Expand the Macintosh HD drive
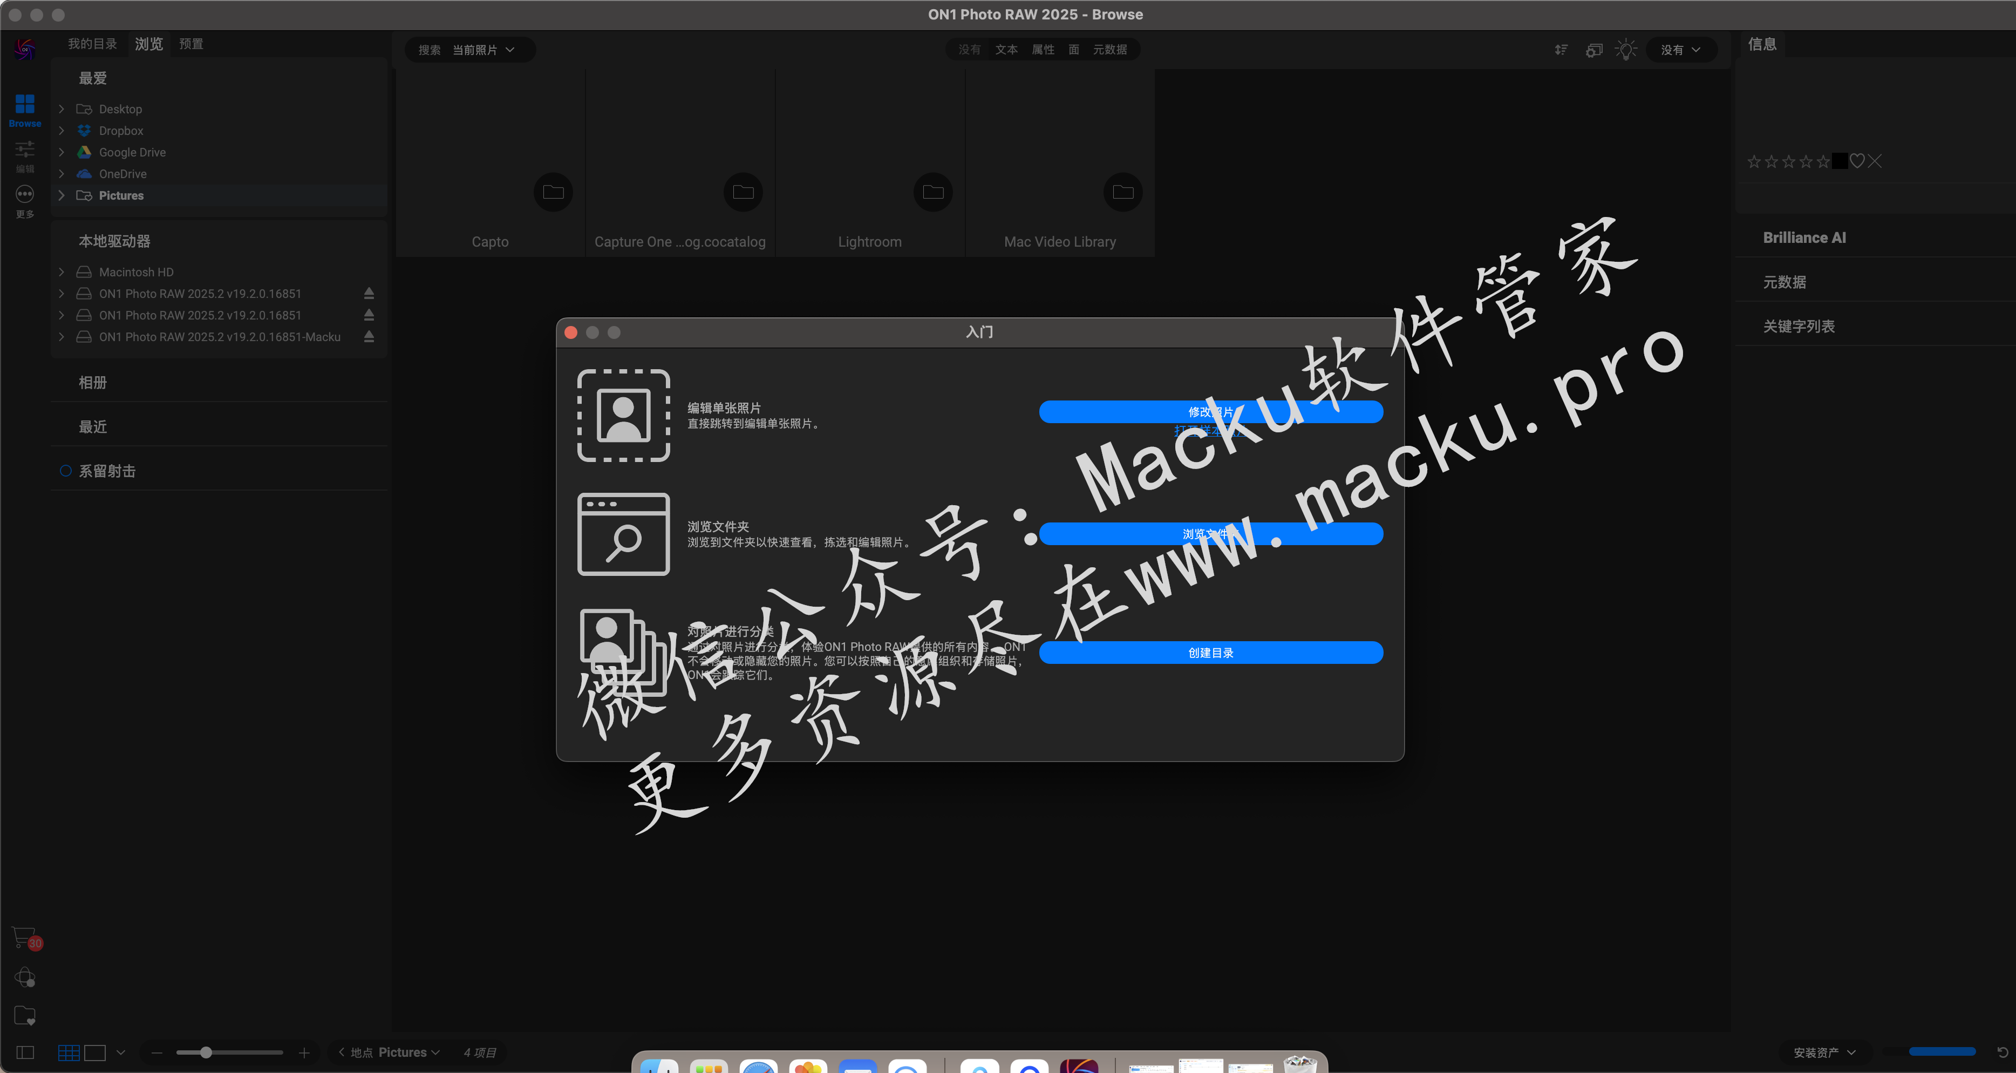The width and height of the screenshot is (2016, 1073). point(62,271)
